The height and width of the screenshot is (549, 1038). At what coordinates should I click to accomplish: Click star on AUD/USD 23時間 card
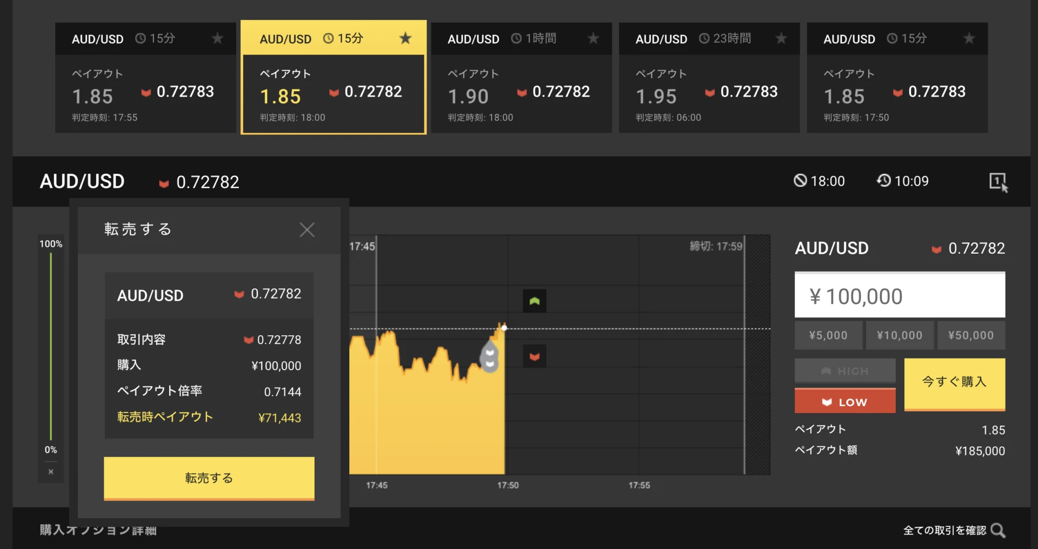[x=781, y=38]
